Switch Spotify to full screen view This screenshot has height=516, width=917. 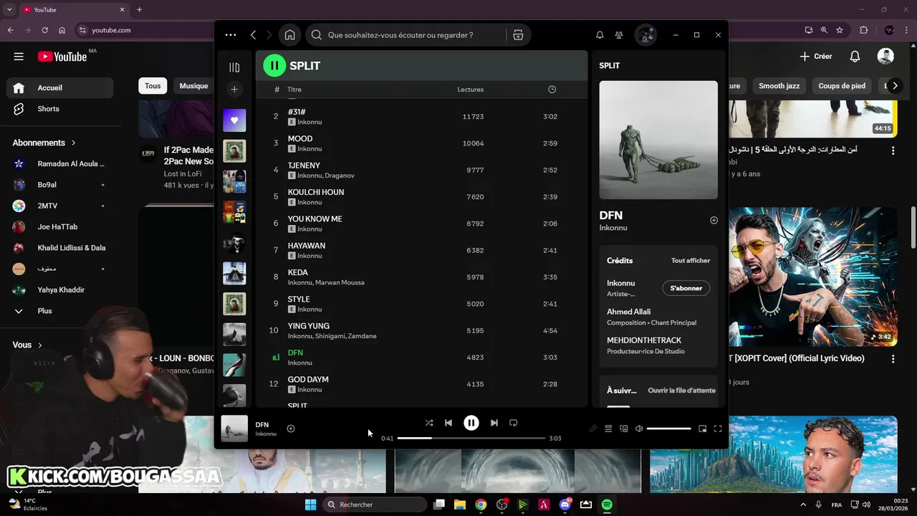click(718, 429)
